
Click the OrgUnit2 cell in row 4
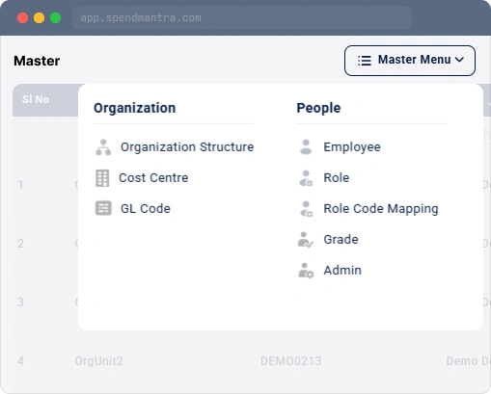[99, 361]
